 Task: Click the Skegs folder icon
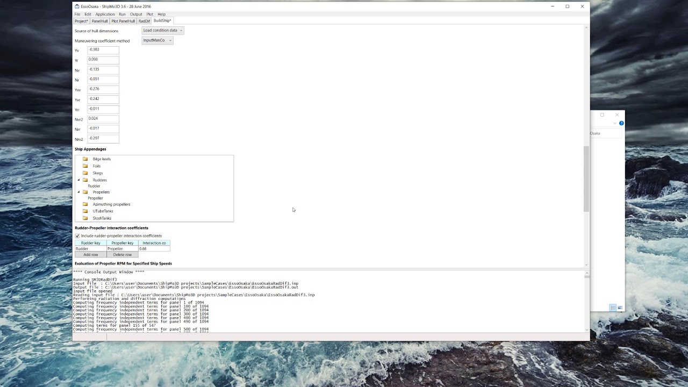(85, 173)
